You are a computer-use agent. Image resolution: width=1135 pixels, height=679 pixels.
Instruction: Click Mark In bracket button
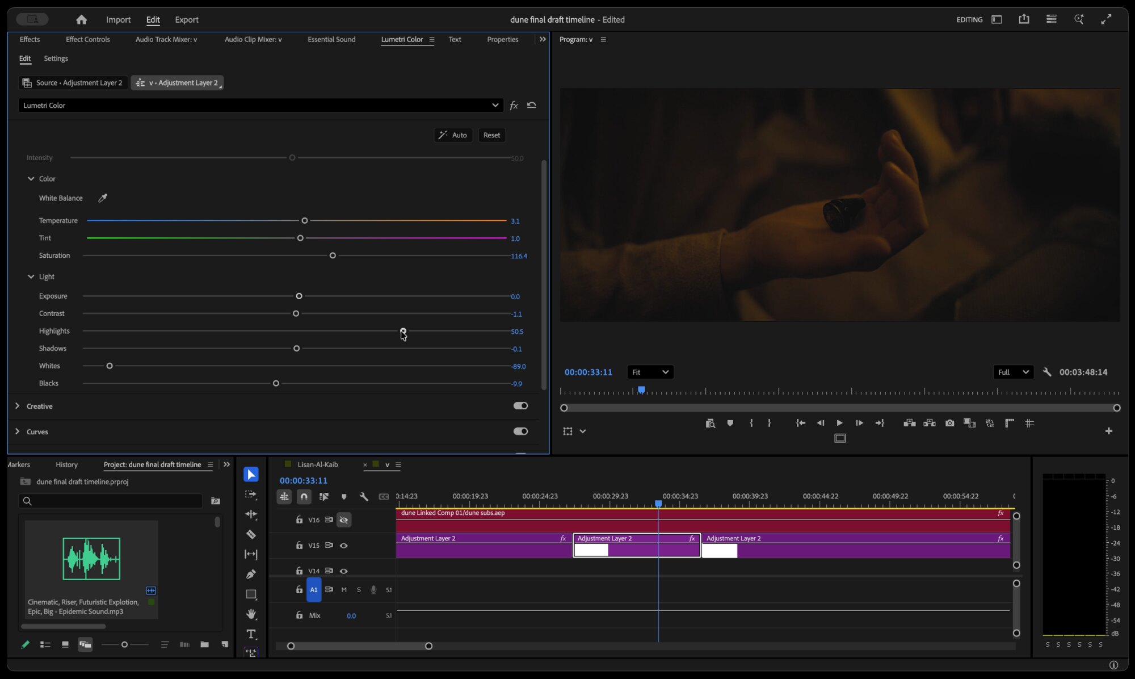(751, 423)
